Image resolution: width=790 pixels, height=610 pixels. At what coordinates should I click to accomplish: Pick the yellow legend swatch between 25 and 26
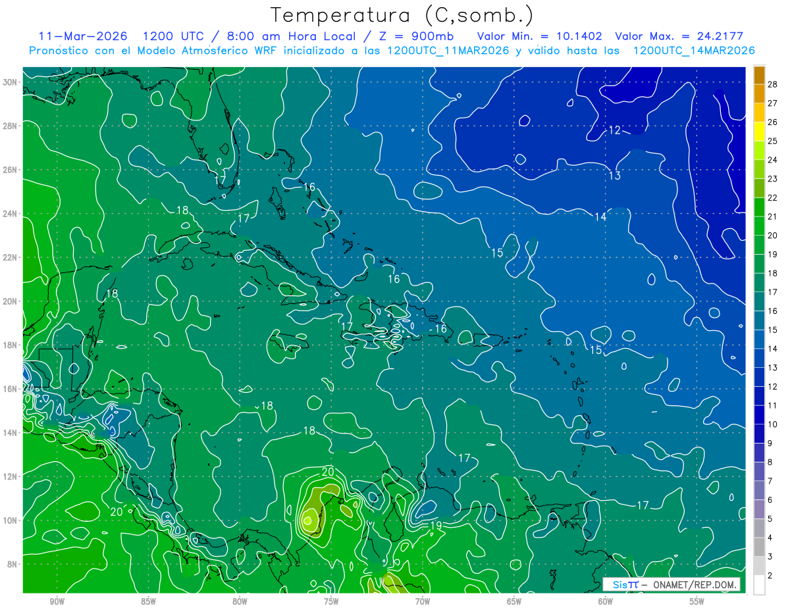[759, 131]
